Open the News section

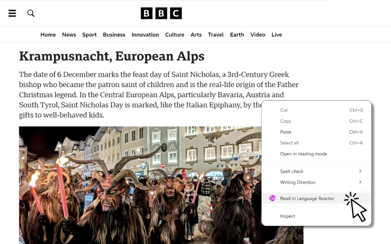coord(69,35)
